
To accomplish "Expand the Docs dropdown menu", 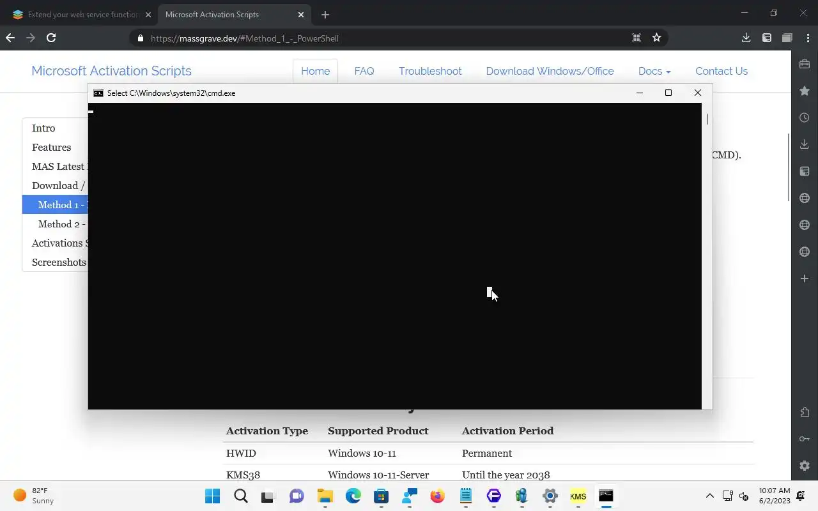I will pos(654,71).
